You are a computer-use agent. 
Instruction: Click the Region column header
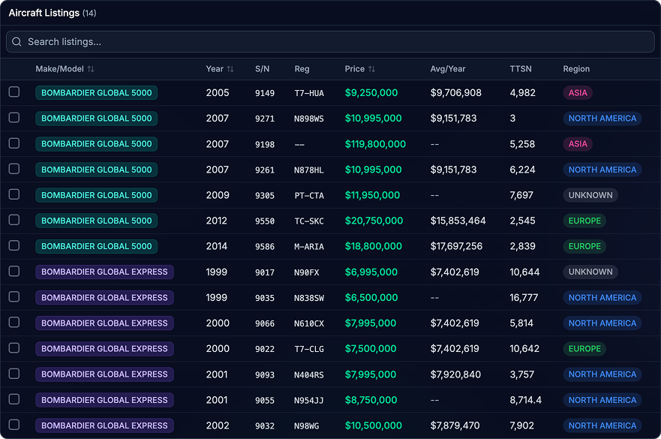[576, 69]
